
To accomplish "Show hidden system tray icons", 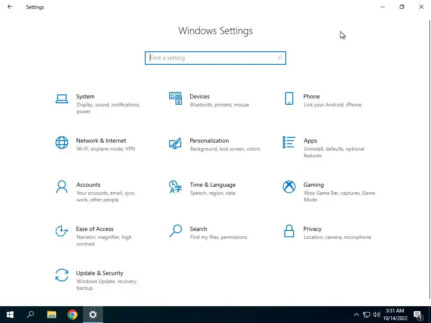I will click(x=356, y=315).
